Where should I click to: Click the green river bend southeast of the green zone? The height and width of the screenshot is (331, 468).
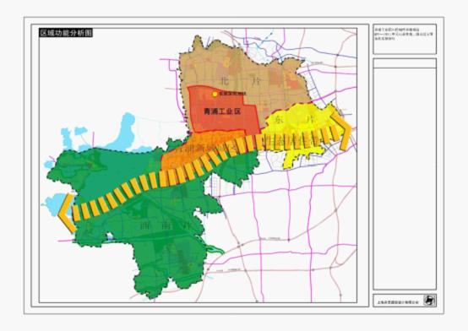(215, 248)
